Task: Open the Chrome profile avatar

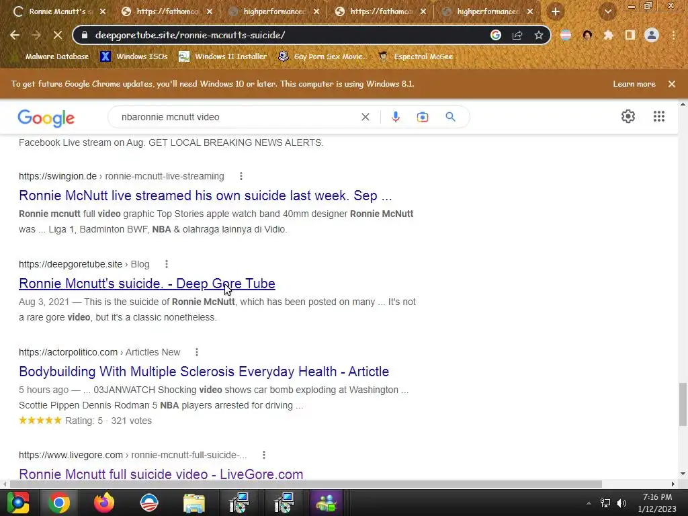Action: click(652, 35)
